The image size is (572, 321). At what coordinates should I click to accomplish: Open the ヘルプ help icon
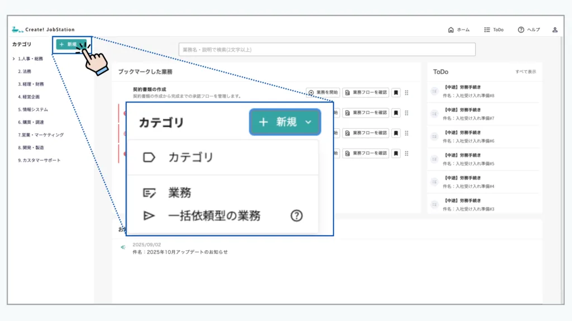(x=521, y=30)
